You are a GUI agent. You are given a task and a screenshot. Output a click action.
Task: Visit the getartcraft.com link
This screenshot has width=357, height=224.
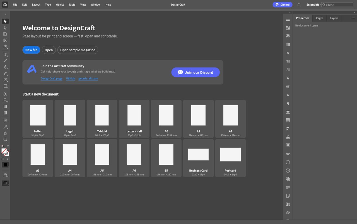[88, 79]
